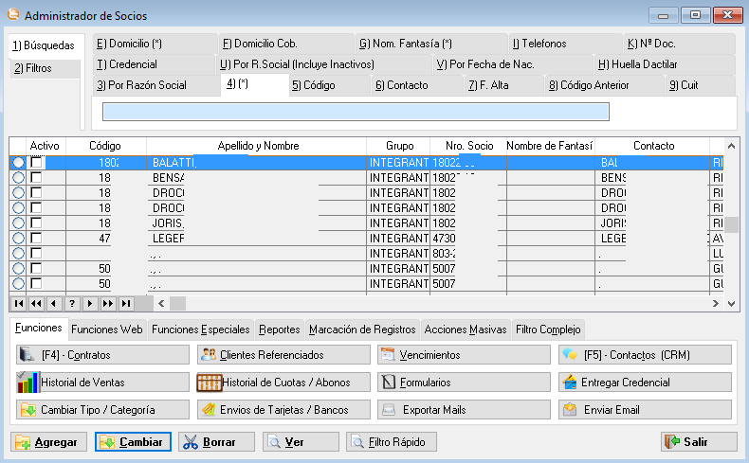The height and width of the screenshot is (463, 749).
Task: Click the abacus icon for Historial de Cuotas
Action: click(209, 383)
